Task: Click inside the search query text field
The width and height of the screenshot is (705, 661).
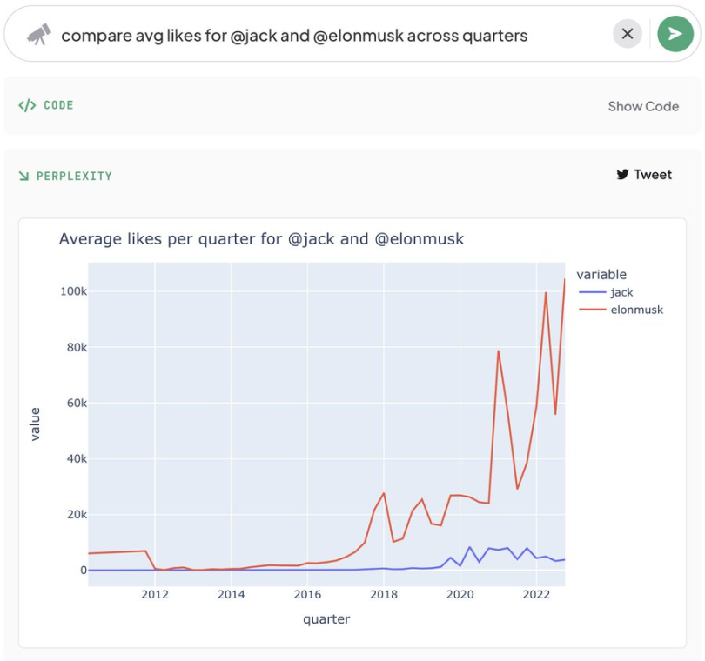Action: click(332, 35)
